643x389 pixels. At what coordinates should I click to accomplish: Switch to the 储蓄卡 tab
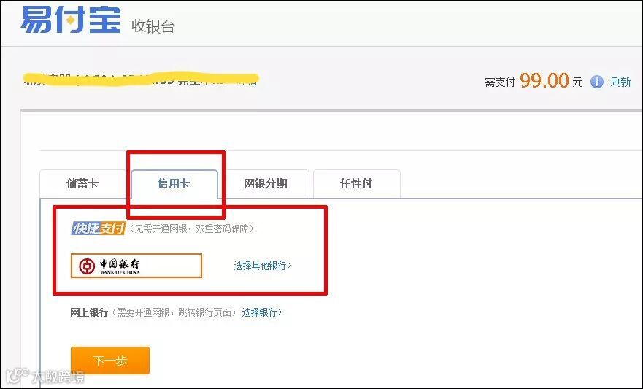click(x=82, y=184)
